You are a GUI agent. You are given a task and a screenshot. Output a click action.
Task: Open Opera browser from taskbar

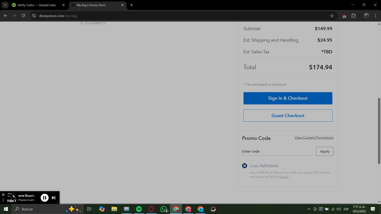pyautogui.click(x=151, y=209)
